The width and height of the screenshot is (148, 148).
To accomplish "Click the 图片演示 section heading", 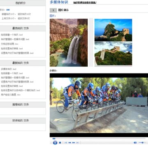I will (x=63, y=10).
